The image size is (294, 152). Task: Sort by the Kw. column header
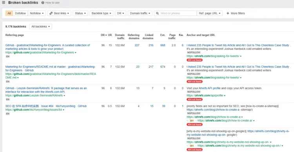point(181,35)
